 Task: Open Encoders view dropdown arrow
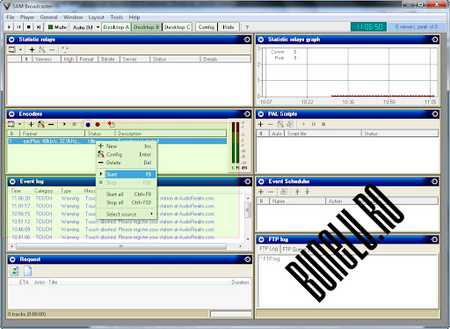coord(19,124)
